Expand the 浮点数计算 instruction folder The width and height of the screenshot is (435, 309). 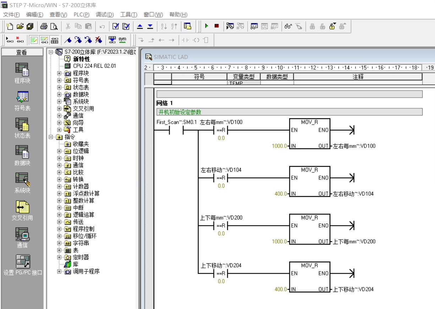59,194
